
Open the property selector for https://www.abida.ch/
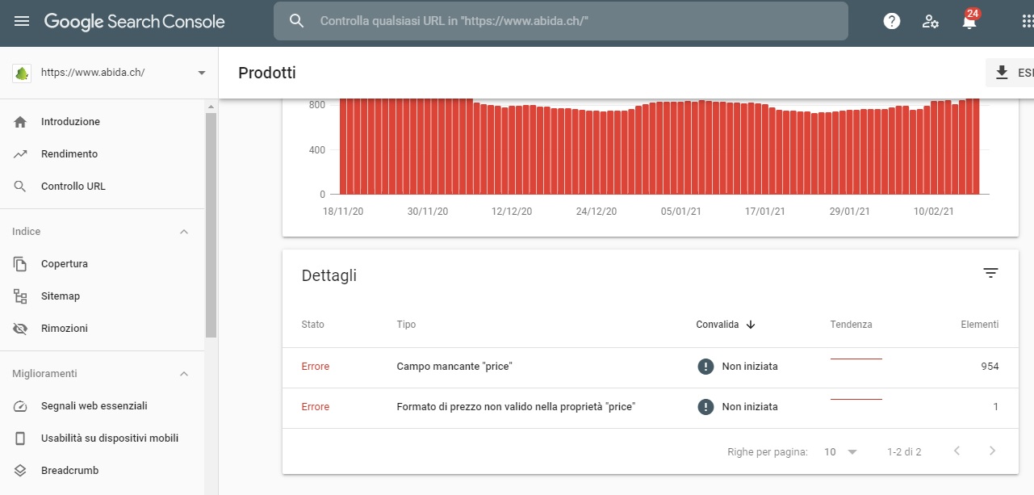(109, 73)
